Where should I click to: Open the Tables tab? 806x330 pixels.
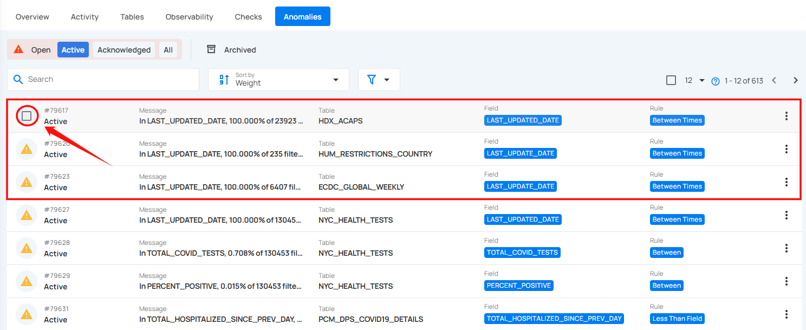(x=132, y=17)
